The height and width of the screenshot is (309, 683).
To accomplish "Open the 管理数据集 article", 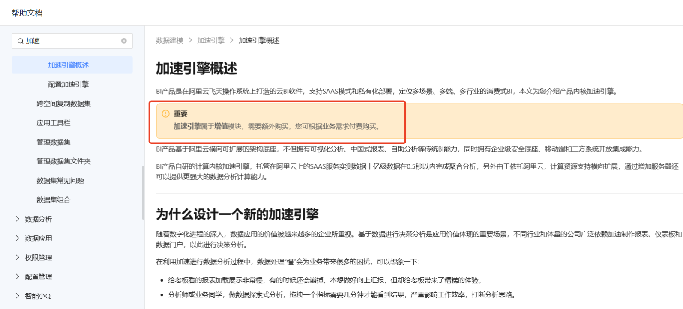I will tap(54, 142).
